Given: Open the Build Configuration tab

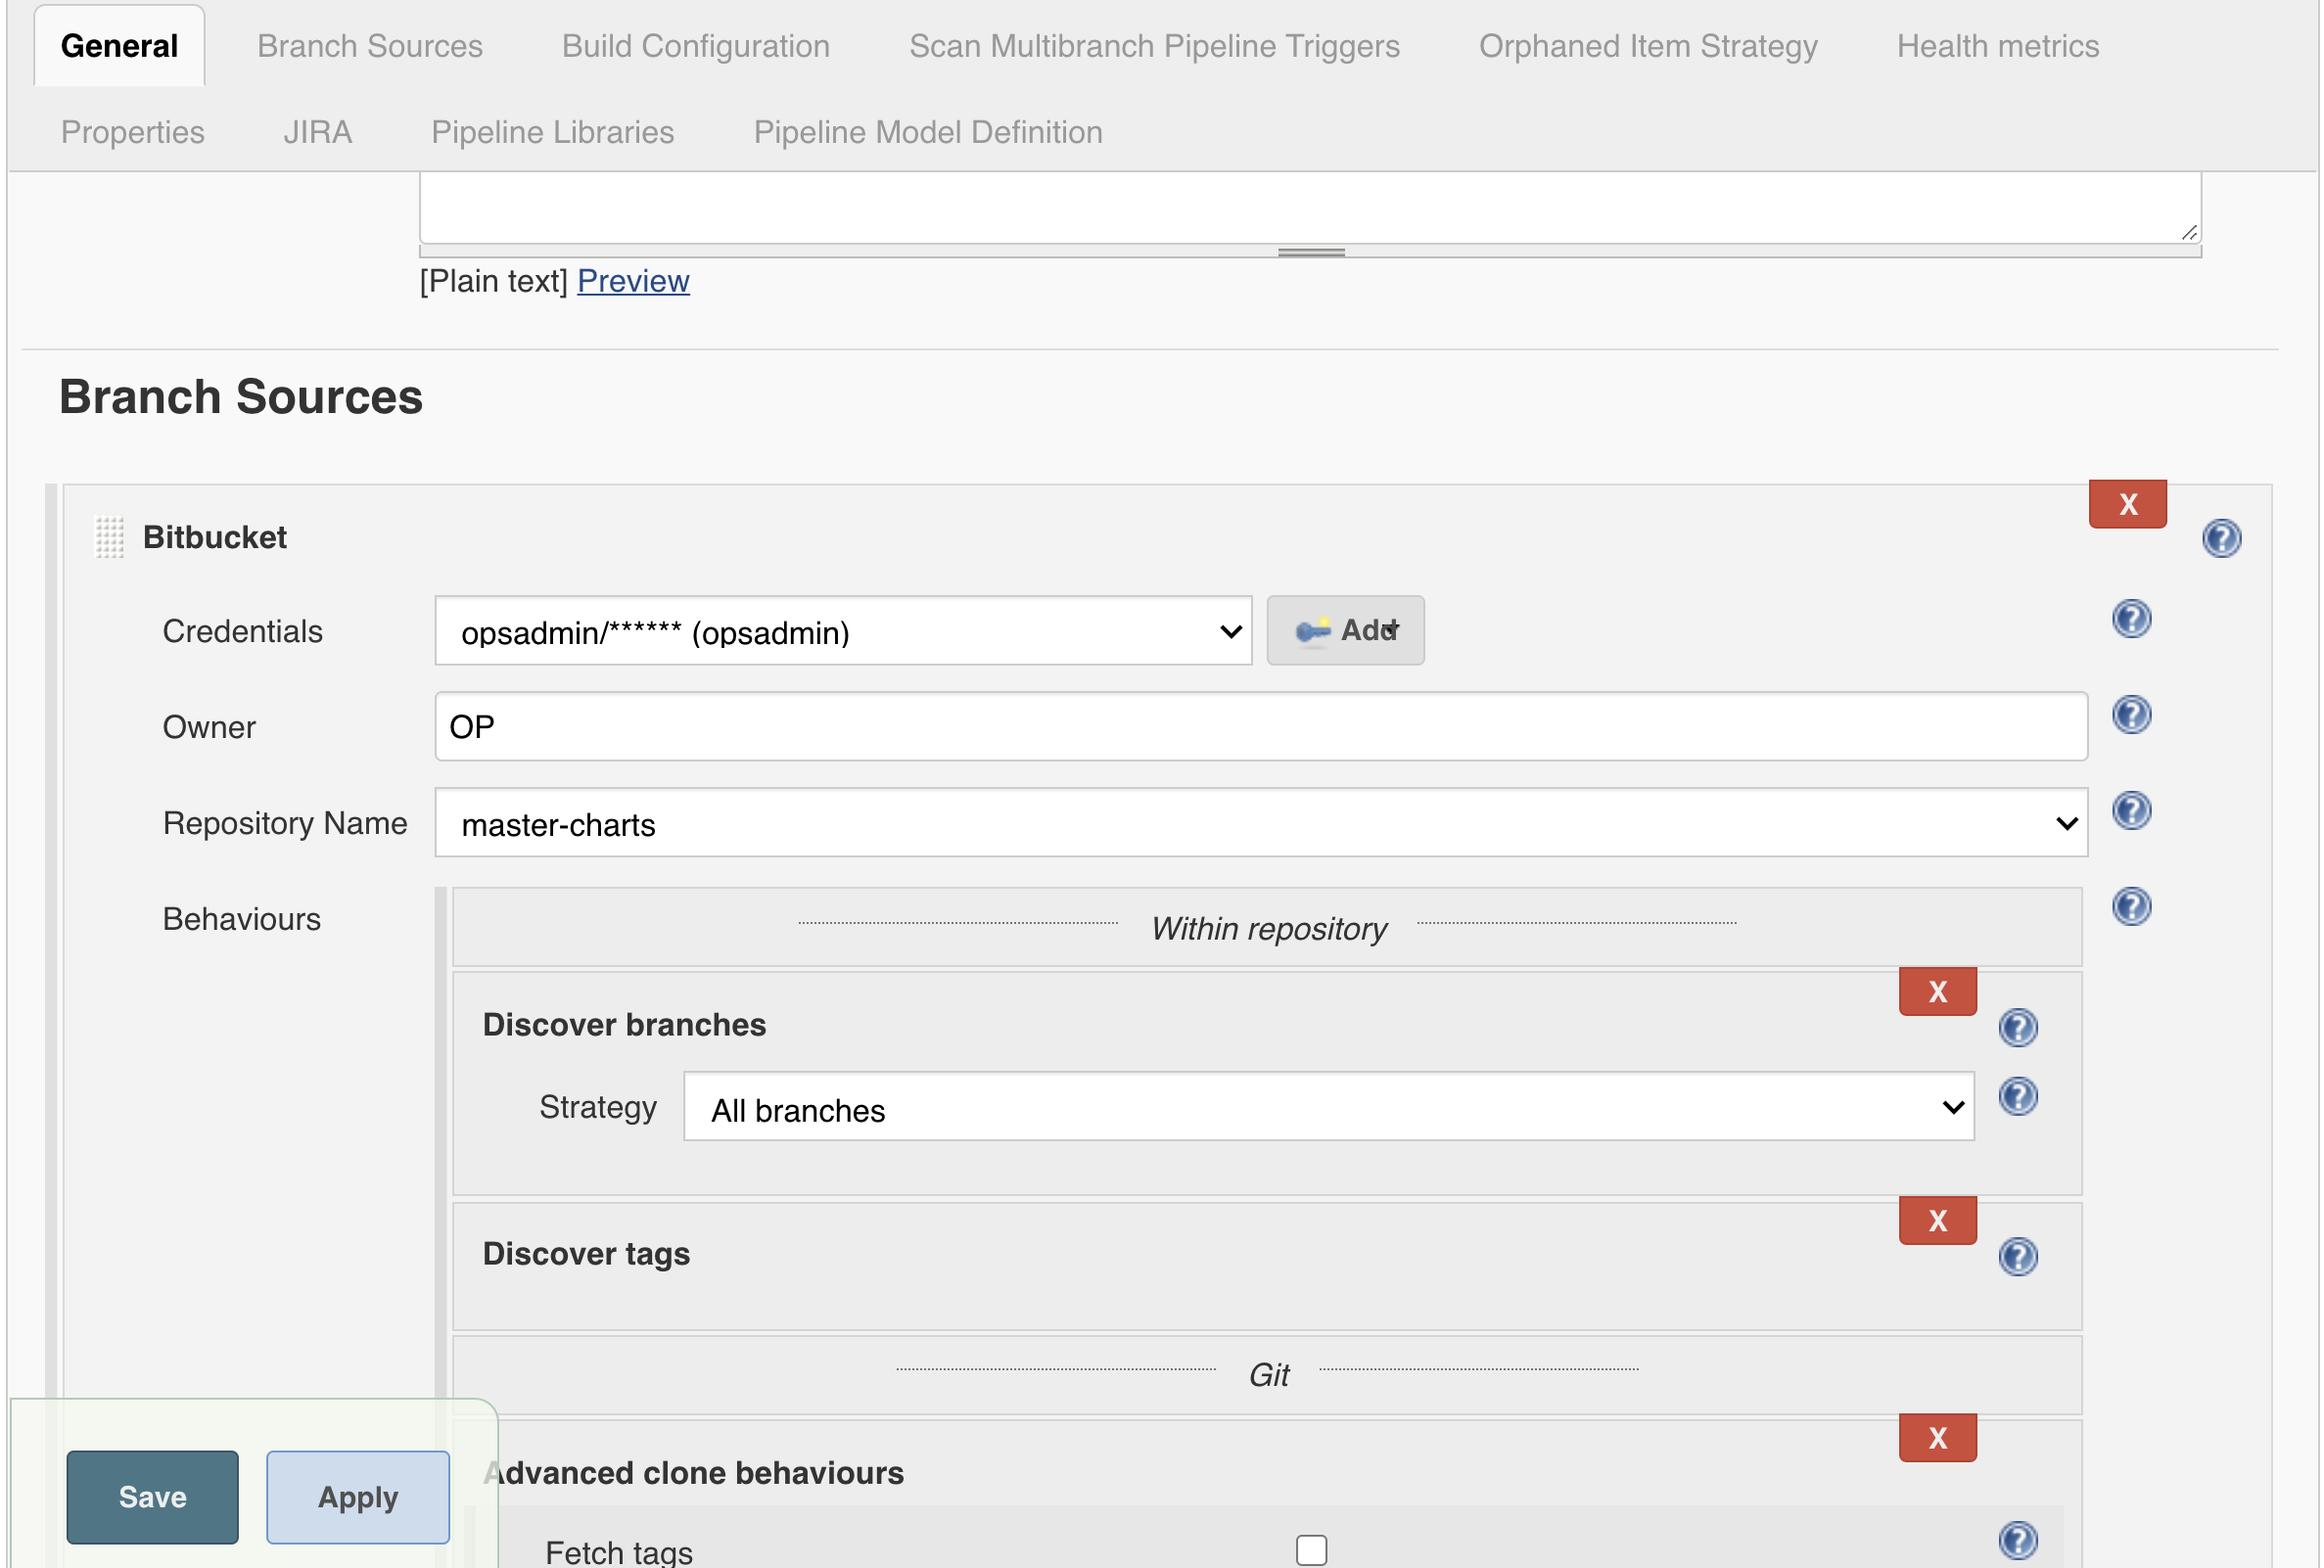Looking at the screenshot, I should (696, 46).
